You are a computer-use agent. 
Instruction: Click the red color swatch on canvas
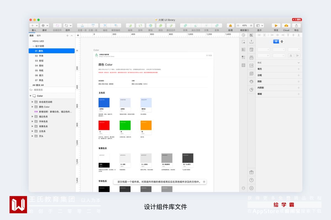click(x=104, y=125)
